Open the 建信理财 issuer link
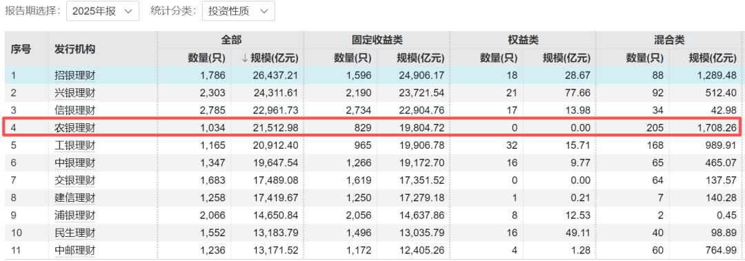This screenshot has height=261, width=745. (x=75, y=198)
